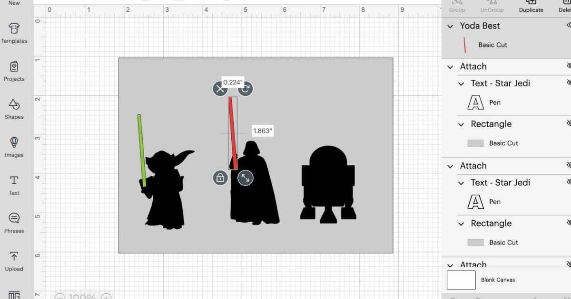Screen dimensions: 571x299
Task: Open the Templates panel
Action: pos(14,33)
